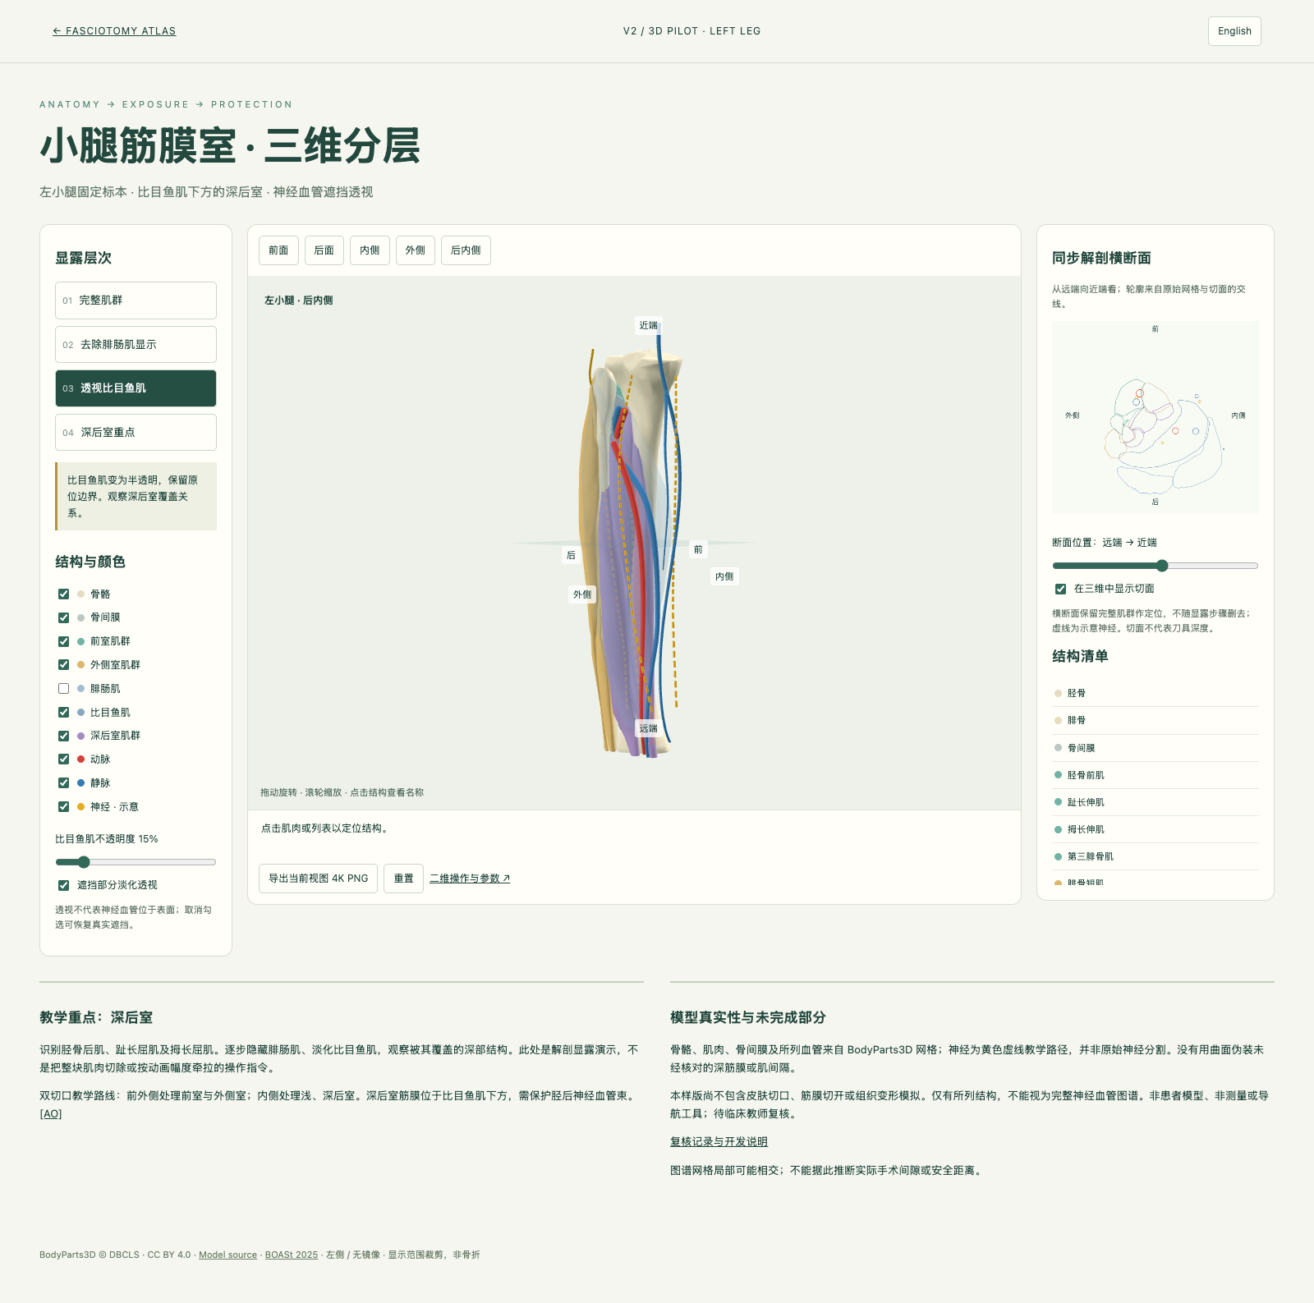The height and width of the screenshot is (1303, 1314).
Task: Select layer step 02 去除腓肠肌显示
Action: click(x=136, y=345)
